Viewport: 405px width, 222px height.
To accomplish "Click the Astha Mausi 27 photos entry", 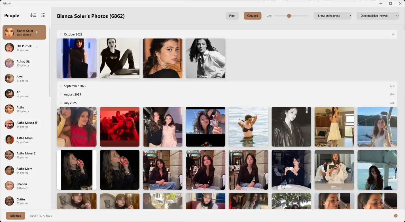I will [24, 140].
